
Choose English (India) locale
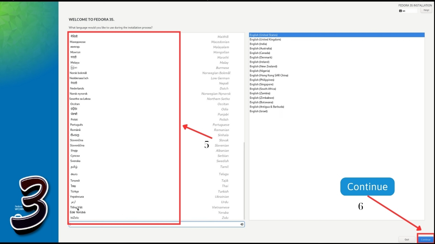point(337,44)
